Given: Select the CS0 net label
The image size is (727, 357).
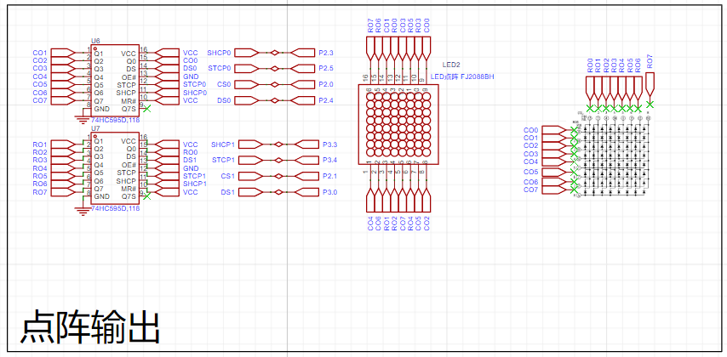Looking at the screenshot, I should (x=224, y=85).
